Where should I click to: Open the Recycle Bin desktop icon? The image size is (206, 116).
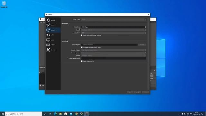(x=4, y=4)
